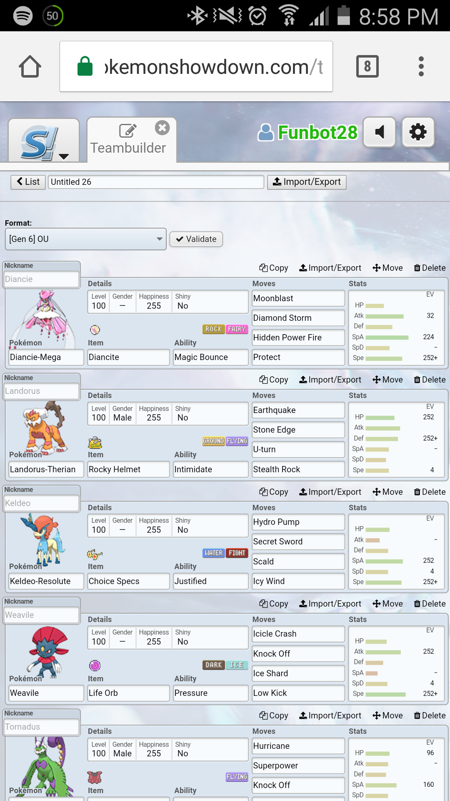The image size is (450, 801).
Task: Move the Landorus set
Action: pos(388,380)
